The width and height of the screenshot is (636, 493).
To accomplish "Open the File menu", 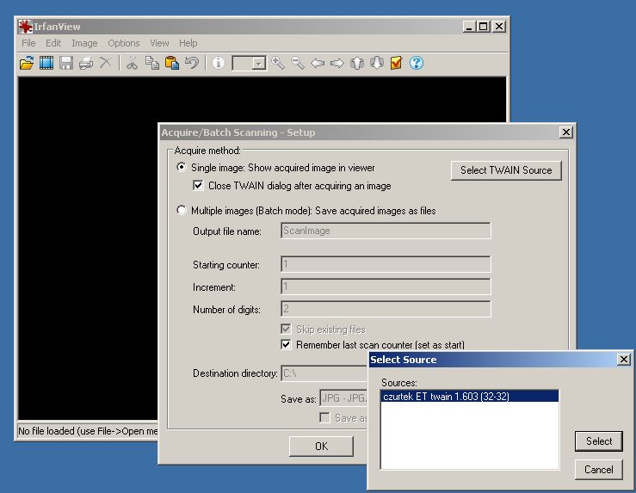I will point(28,43).
